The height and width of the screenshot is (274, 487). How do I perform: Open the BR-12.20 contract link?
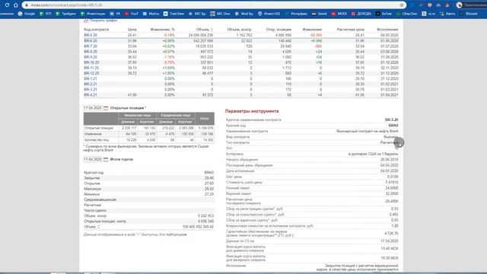[x=91, y=73]
